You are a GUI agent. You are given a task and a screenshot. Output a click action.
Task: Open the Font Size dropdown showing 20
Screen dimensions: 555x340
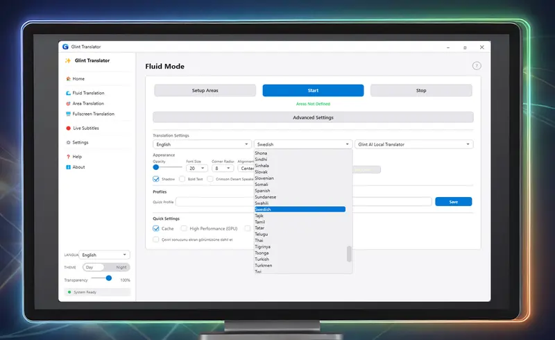click(196, 168)
